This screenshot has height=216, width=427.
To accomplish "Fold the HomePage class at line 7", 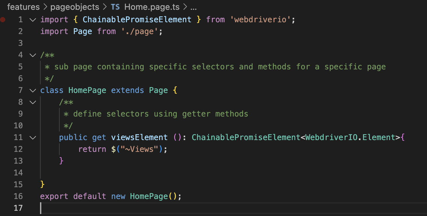I will 32,90.
